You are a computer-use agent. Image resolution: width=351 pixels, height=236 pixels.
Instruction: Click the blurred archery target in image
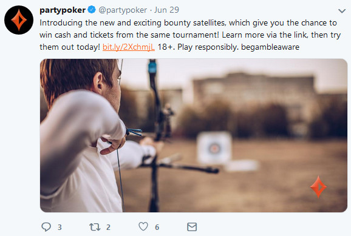214,148
